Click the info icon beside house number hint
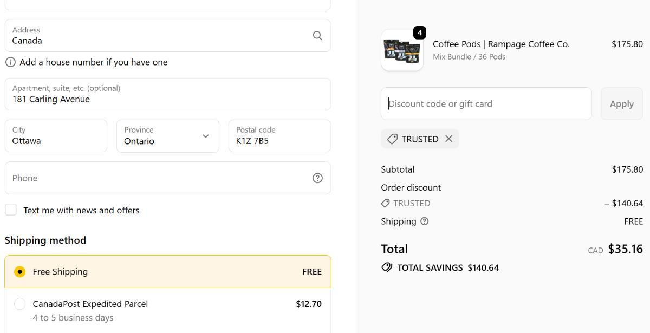 (x=10, y=62)
